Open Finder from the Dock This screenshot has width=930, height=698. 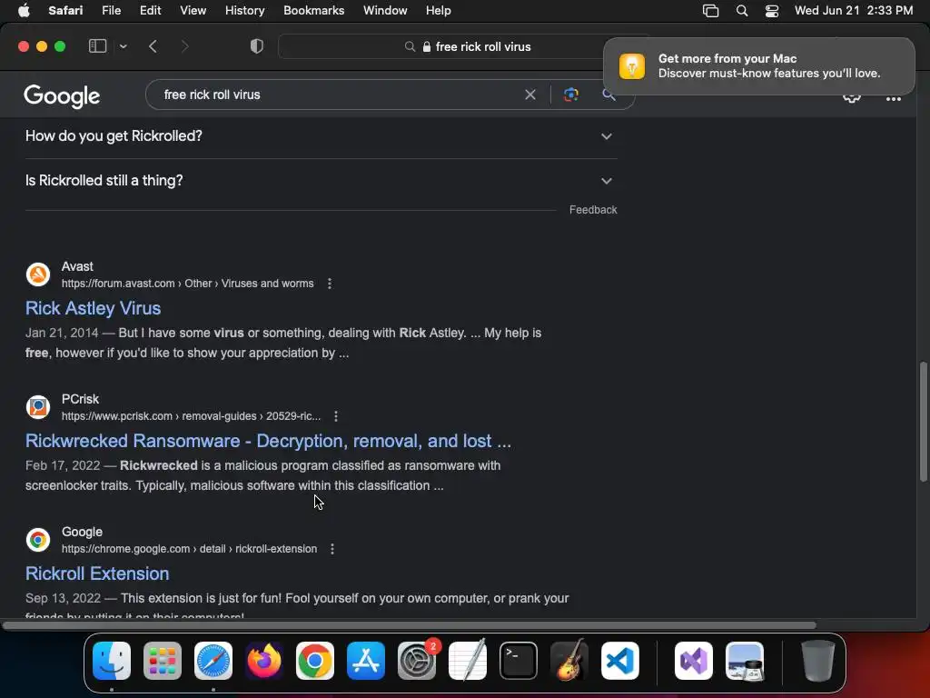[x=112, y=661]
